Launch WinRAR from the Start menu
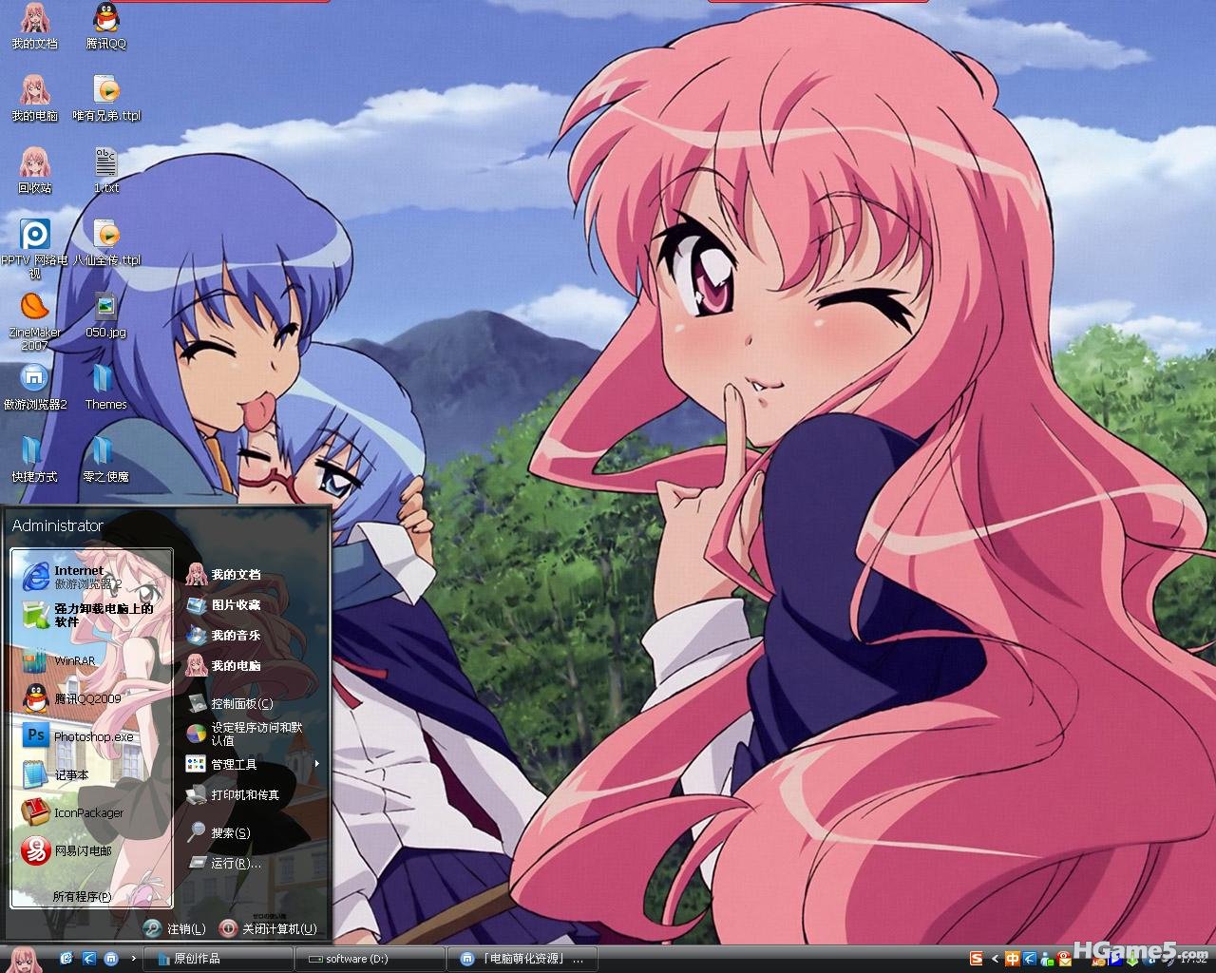 click(x=91, y=660)
